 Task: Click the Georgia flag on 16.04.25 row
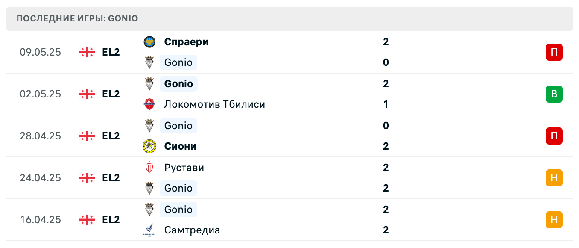tap(87, 220)
